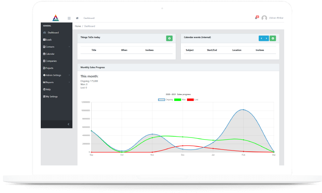Open the notifications bell icon
Image resolution: width=322 pixels, height=193 pixels.
point(257,18)
